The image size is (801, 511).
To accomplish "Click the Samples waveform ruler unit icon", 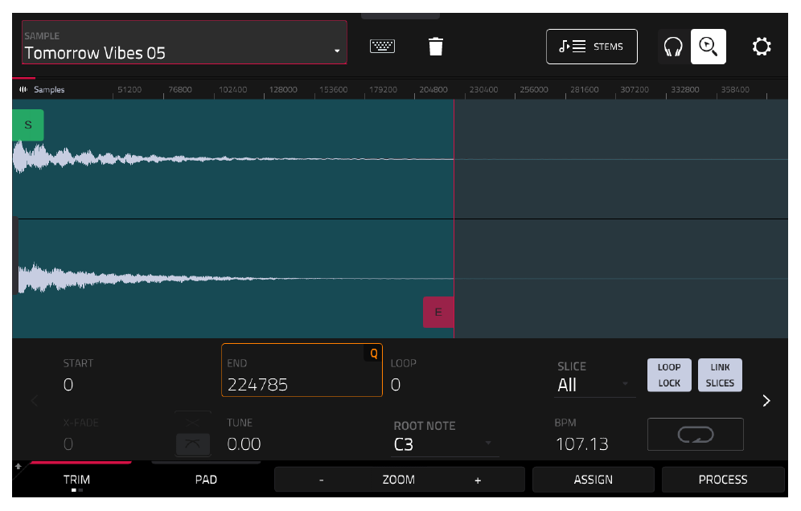I will [x=23, y=89].
